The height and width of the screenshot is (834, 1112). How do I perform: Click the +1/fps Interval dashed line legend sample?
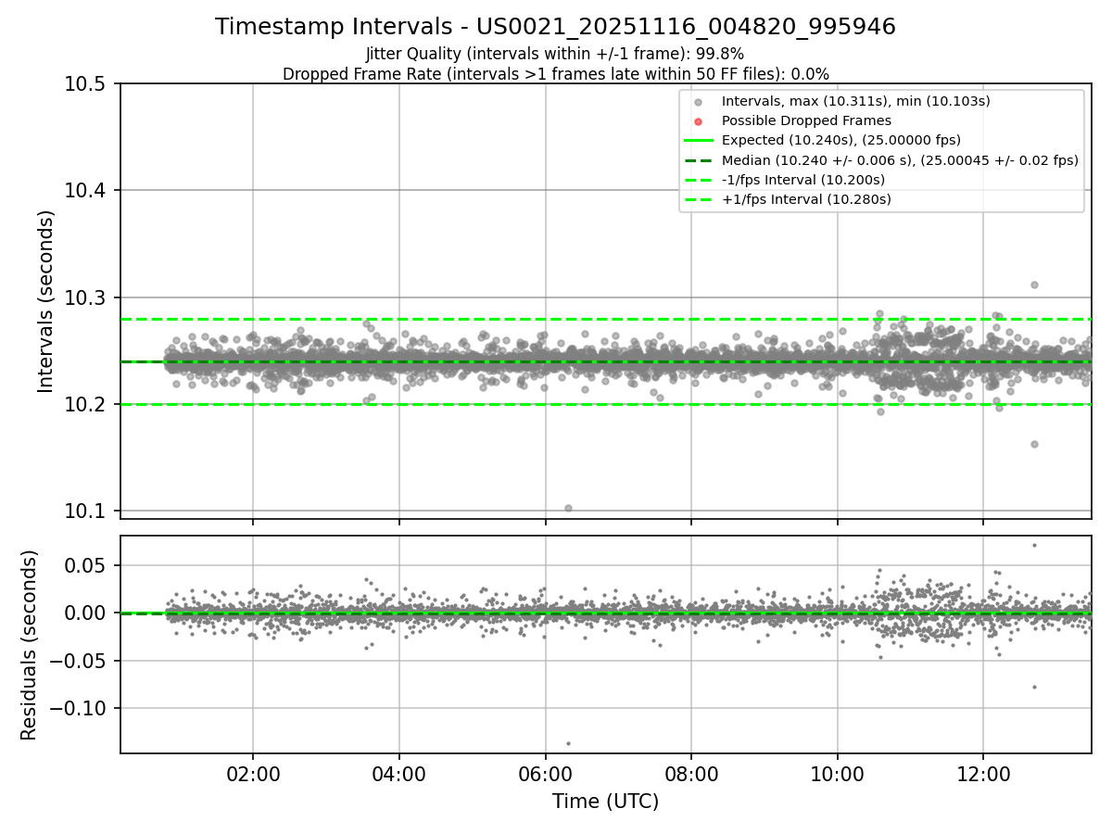(x=699, y=199)
